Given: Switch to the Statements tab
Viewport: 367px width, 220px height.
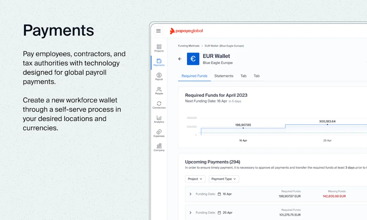Looking at the screenshot, I should pyautogui.click(x=224, y=76).
